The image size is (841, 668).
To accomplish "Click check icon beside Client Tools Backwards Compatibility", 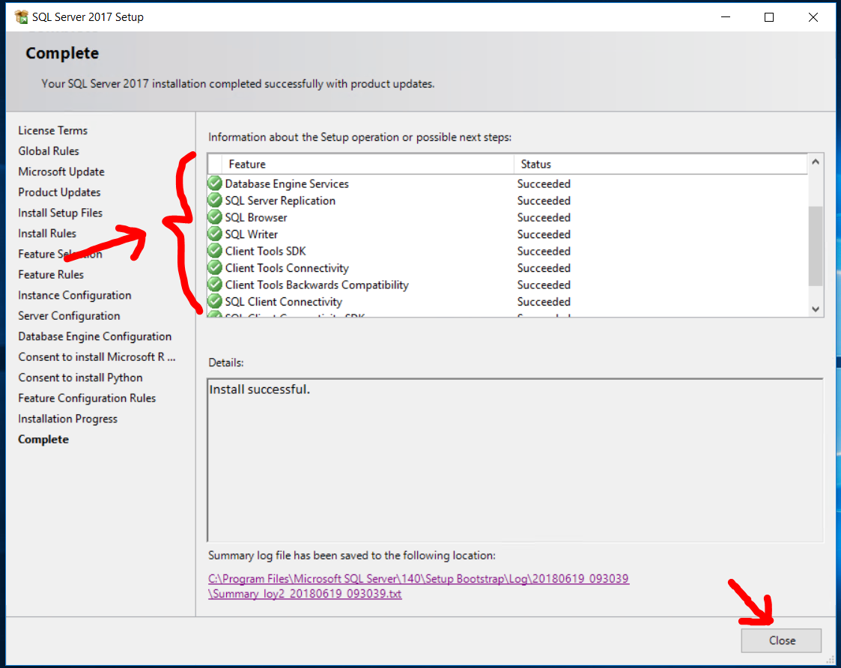I will tap(215, 285).
